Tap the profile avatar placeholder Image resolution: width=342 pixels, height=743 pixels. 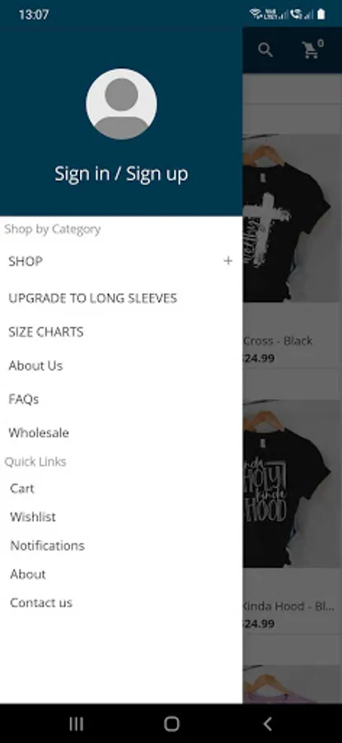click(121, 104)
